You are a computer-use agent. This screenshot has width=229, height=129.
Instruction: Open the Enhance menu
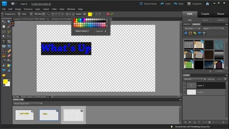click(28, 9)
